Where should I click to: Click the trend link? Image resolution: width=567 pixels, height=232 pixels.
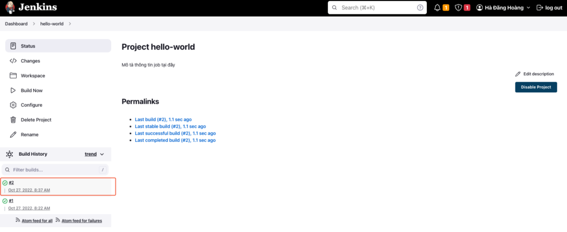(90, 154)
